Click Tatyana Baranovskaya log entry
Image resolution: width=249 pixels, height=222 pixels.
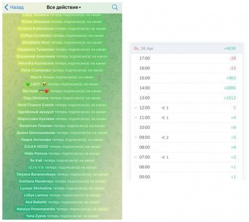coord(62,174)
